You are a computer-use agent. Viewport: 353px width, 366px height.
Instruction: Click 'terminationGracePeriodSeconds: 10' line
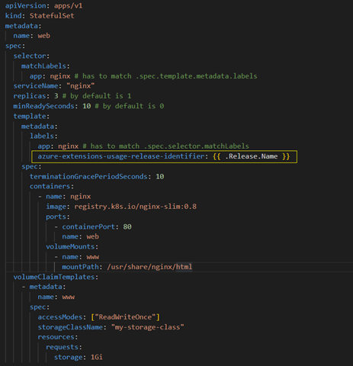pyautogui.click(x=97, y=176)
